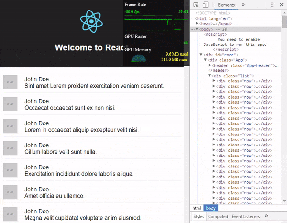The image size is (287, 223).
Task: Select the html breadcrumb
Action: (x=197, y=208)
